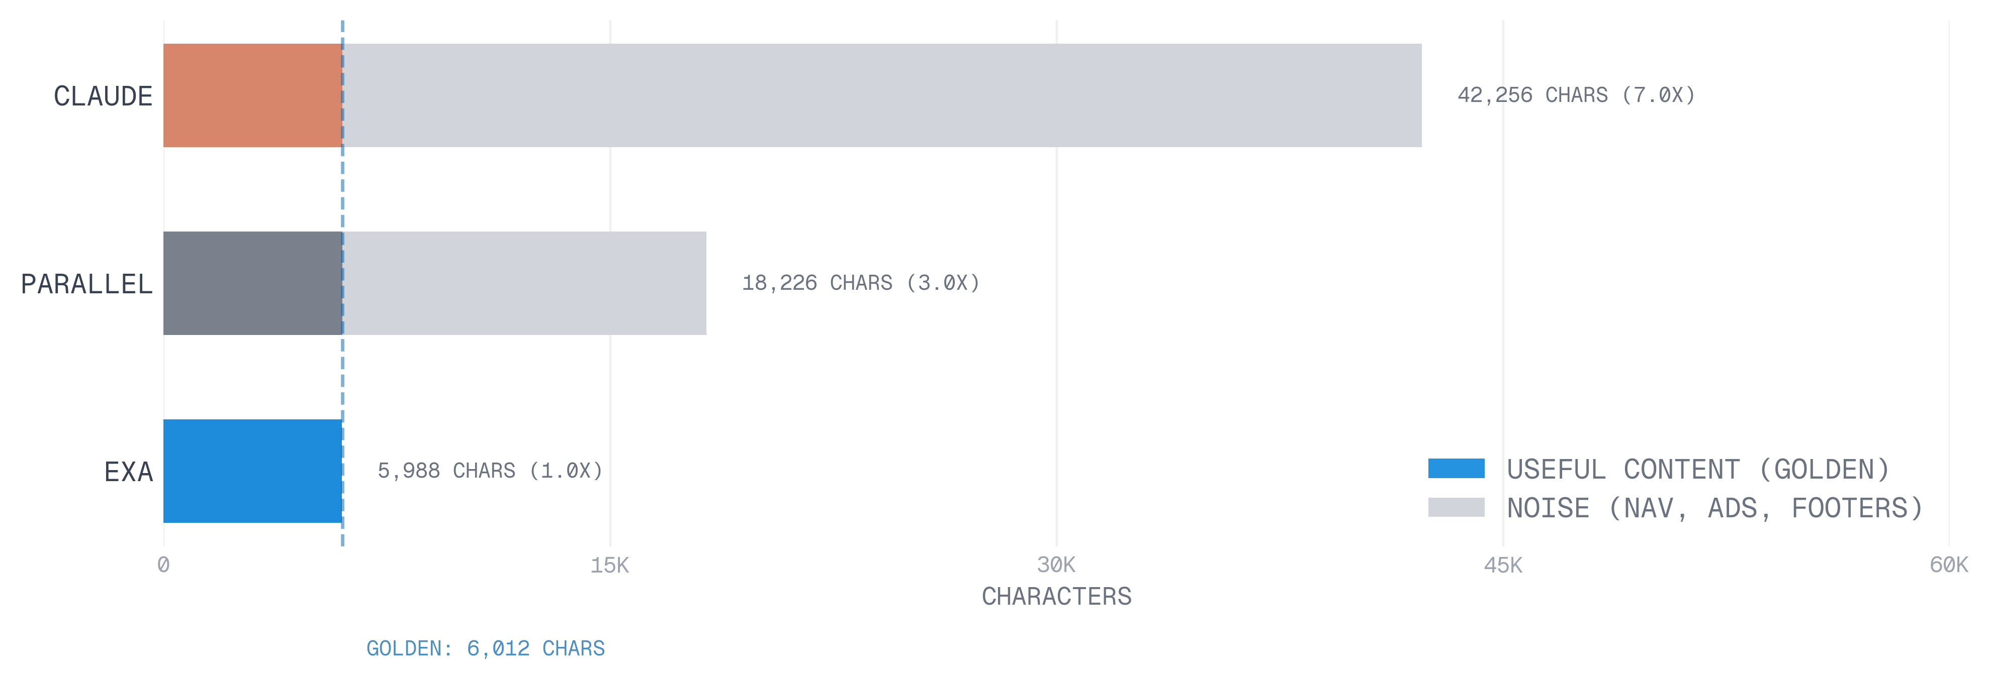Click the "5,988 CHARS (1.0X)" value label
1990x679 pixels.
click(x=490, y=471)
